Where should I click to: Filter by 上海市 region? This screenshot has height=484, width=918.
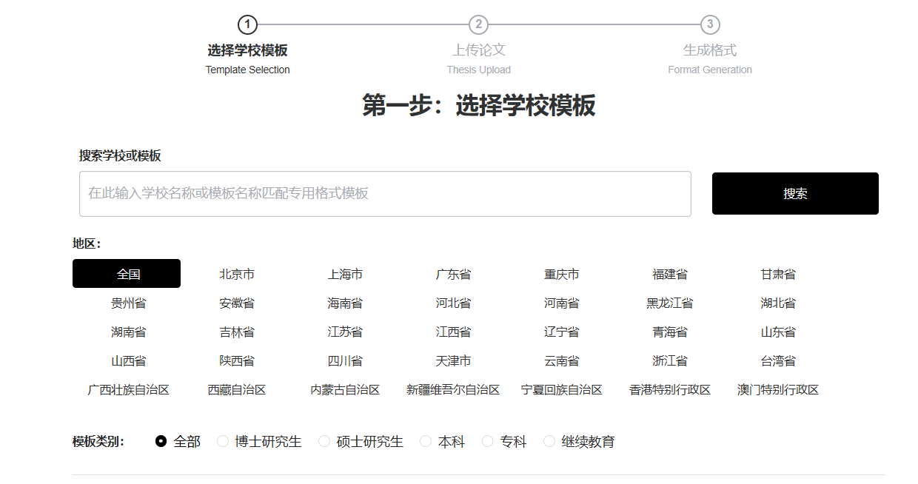pyautogui.click(x=345, y=274)
